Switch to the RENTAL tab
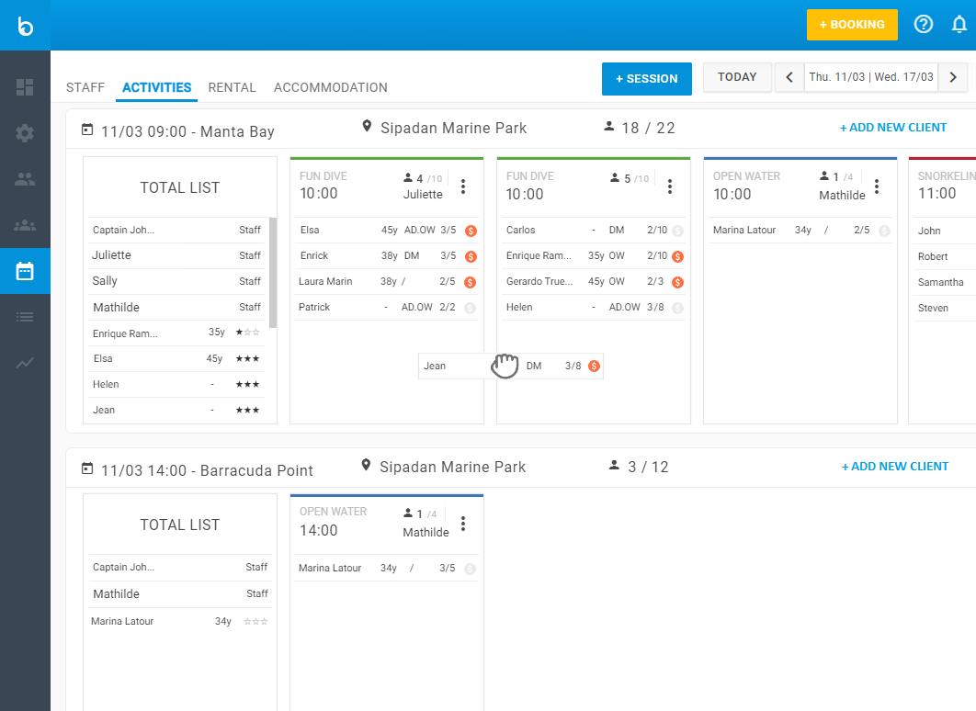The image size is (976, 711). 232,87
